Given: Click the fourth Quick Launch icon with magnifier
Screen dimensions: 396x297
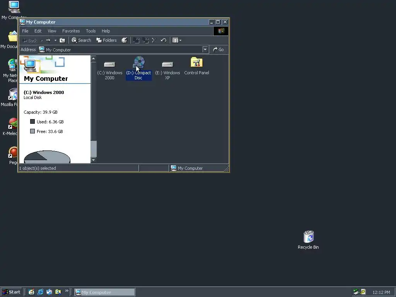Looking at the screenshot, I should tap(58, 292).
